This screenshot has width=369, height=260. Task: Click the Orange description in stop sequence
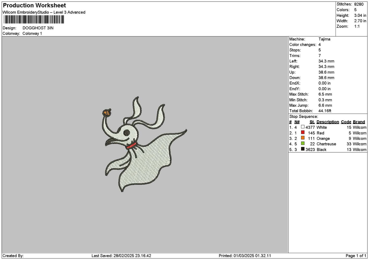323,139
